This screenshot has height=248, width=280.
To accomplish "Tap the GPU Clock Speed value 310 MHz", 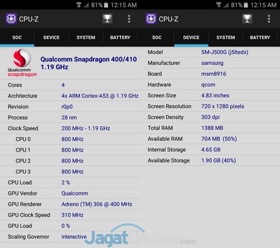I will pos(72,215).
